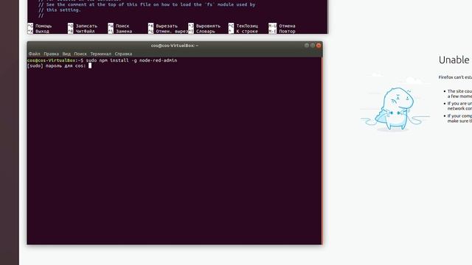
Task: Open the Файл menu in the terminal
Action: [x=35, y=54]
